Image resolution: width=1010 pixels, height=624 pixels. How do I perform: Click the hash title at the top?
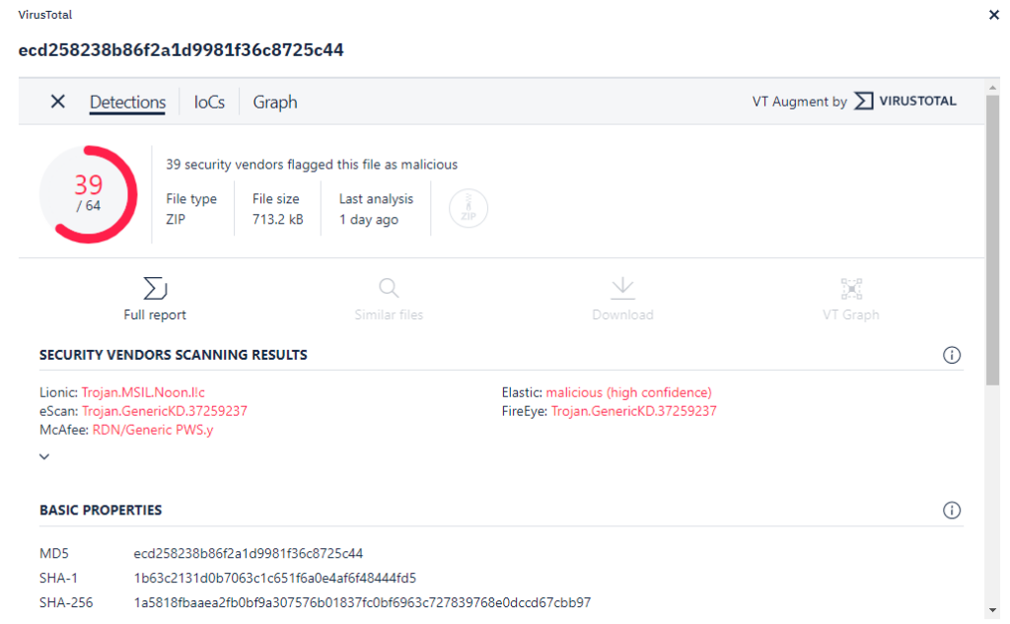[181, 50]
